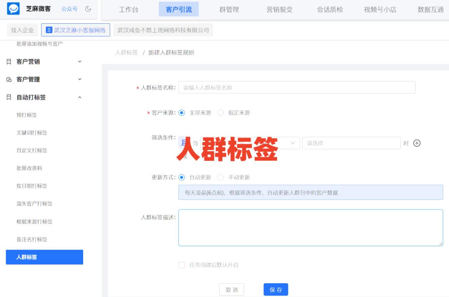Enable the 任务创建后默认开启 checkbox
Image resolution: width=449 pixels, height=297 pixels.
point(182,265)
